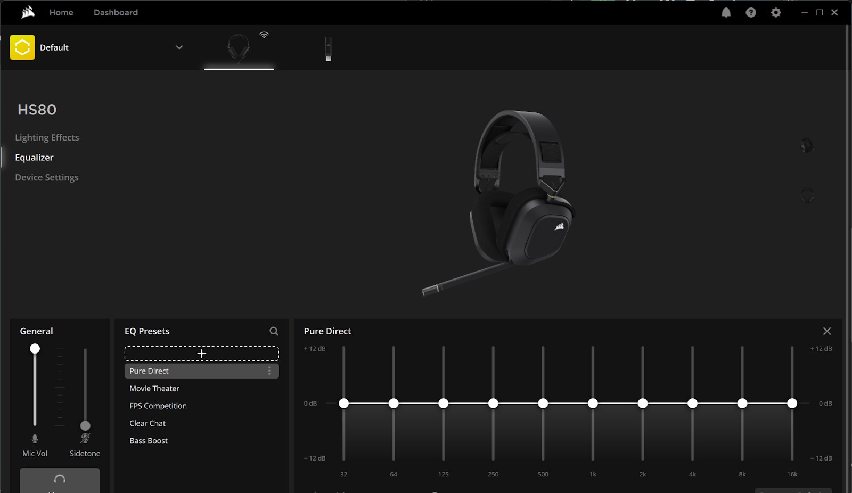Viewport: 852px width, 493px height.
Task: Click the Corsair sails logo
Action: (x=28, y=12)
